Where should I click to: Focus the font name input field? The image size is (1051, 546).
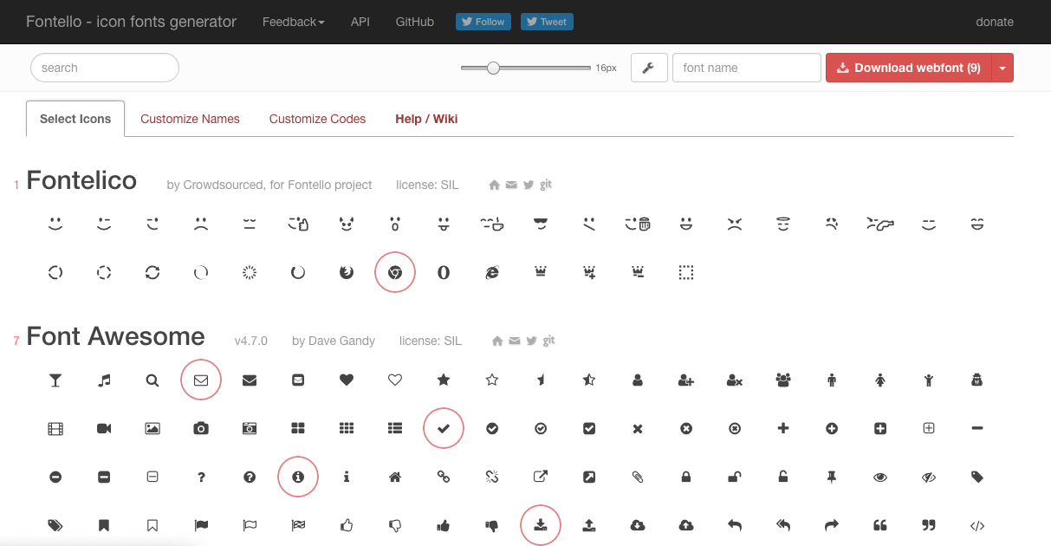(x=747, y=68)
